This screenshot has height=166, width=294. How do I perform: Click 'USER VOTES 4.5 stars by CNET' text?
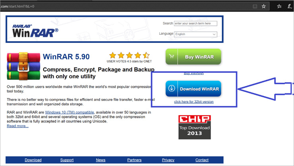coord(129,61)
